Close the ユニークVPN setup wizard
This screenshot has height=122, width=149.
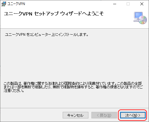point(142,4)
